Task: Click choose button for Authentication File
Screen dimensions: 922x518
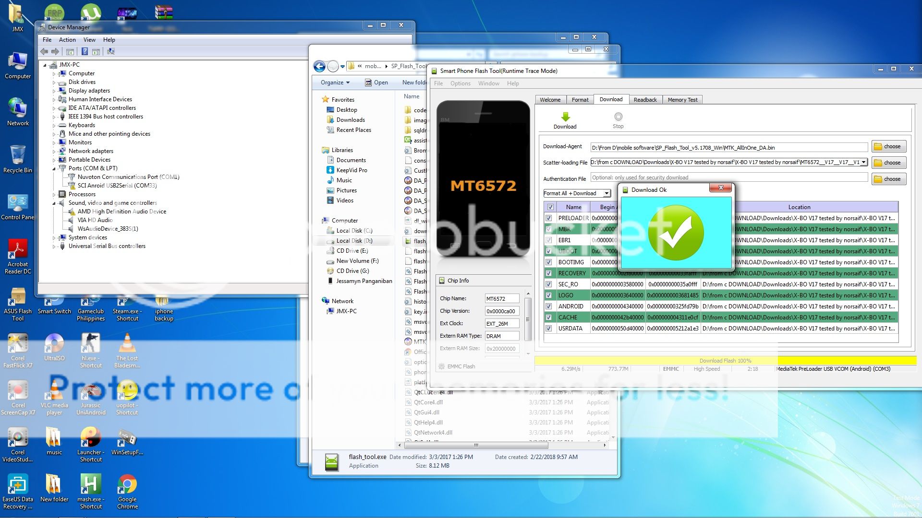Action: [888, 179]
